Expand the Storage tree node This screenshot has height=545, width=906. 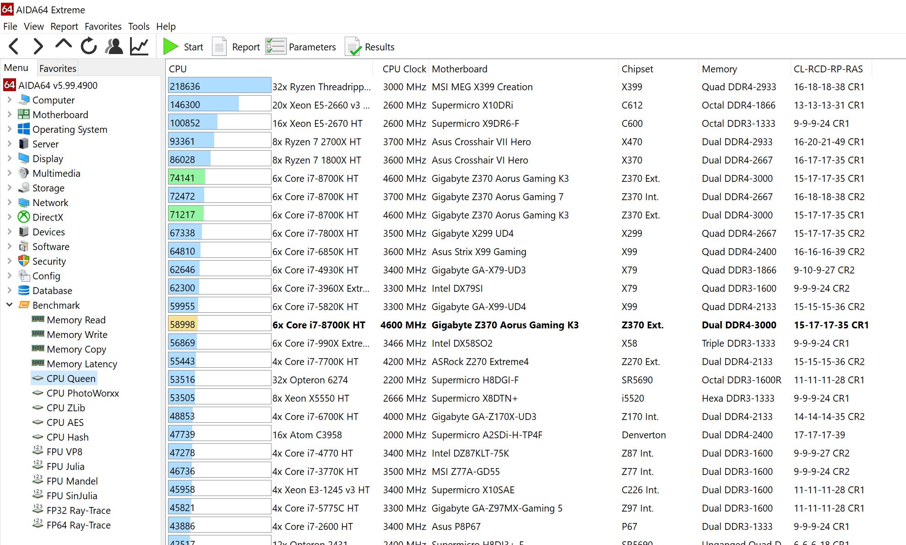(9, 187)
